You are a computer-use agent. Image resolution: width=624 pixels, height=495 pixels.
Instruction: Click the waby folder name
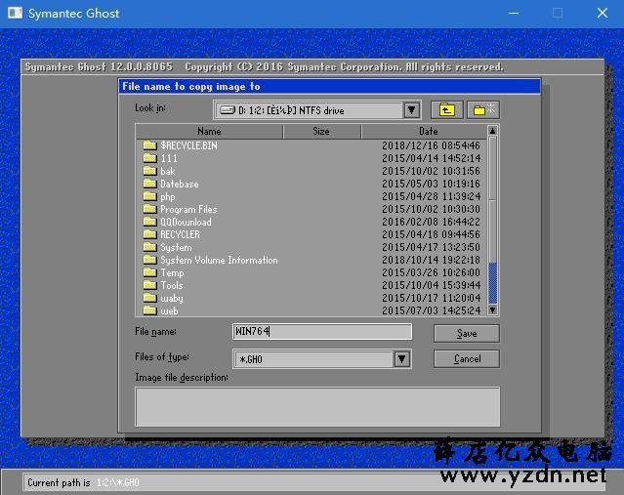[172, 299]
